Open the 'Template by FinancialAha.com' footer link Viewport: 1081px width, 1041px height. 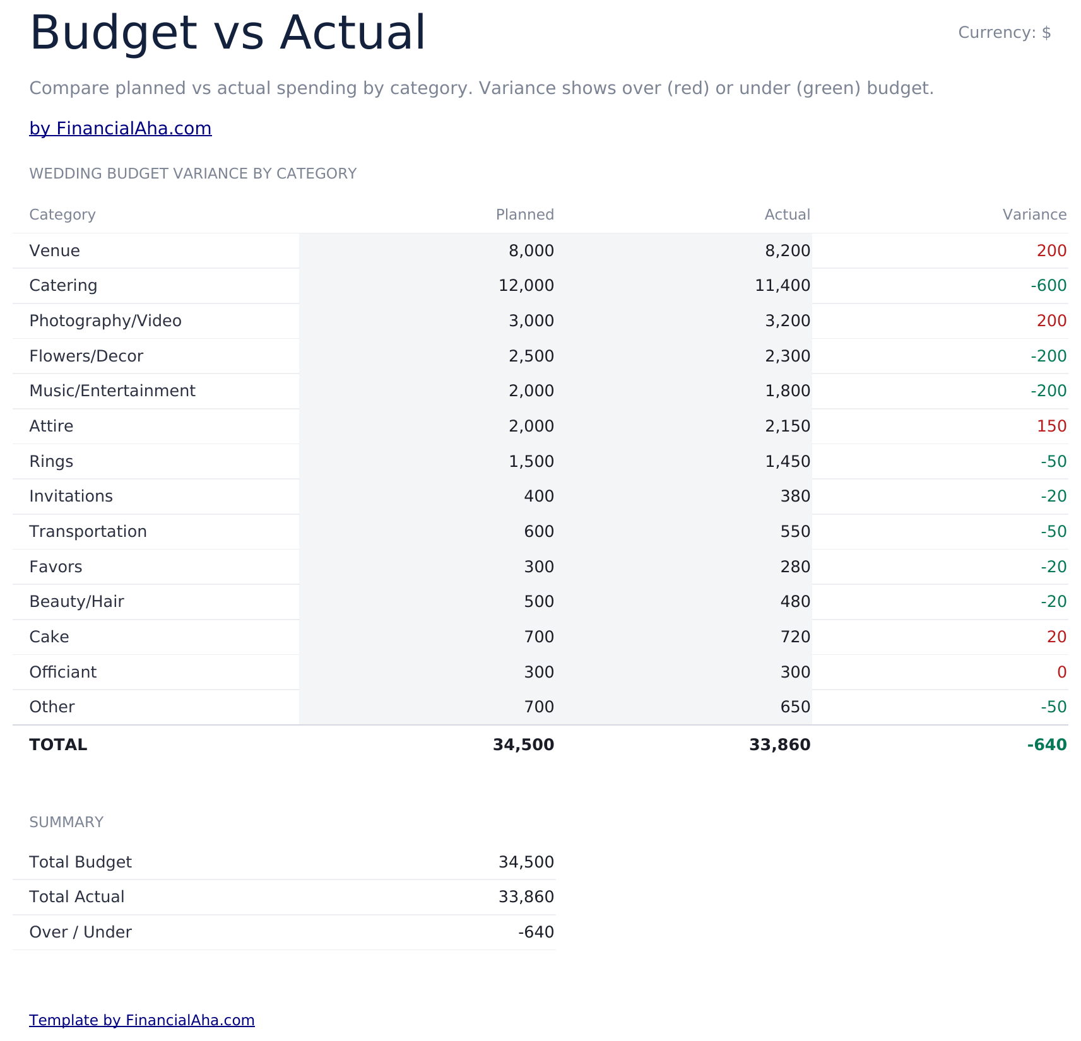pos(142,1020)
